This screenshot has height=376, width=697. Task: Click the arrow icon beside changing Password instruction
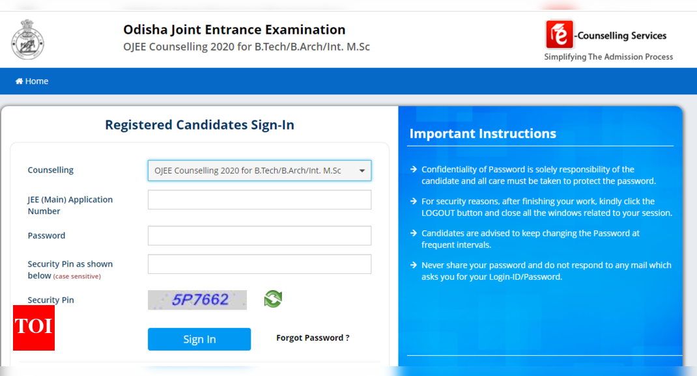414,234
